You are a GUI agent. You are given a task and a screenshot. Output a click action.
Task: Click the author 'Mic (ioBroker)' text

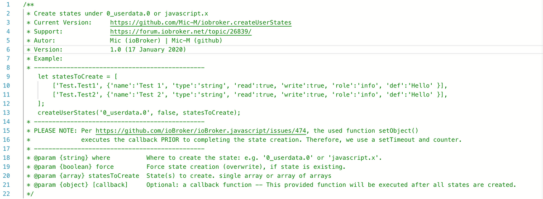(x=135, y=41)
